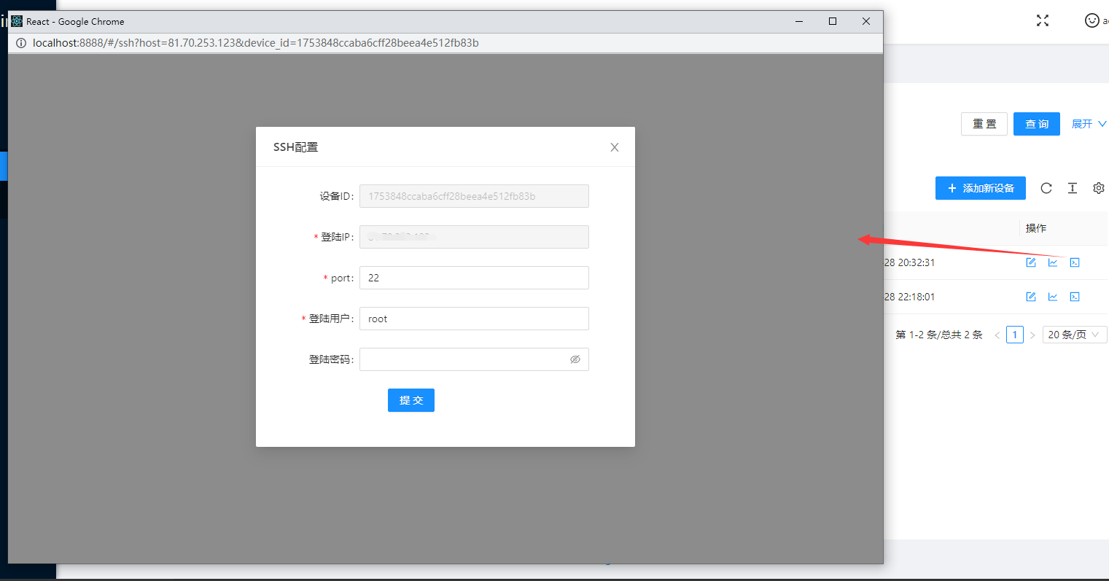
Task: Open chart icon in 20:32:31 row
Action: coord(1053,262)
